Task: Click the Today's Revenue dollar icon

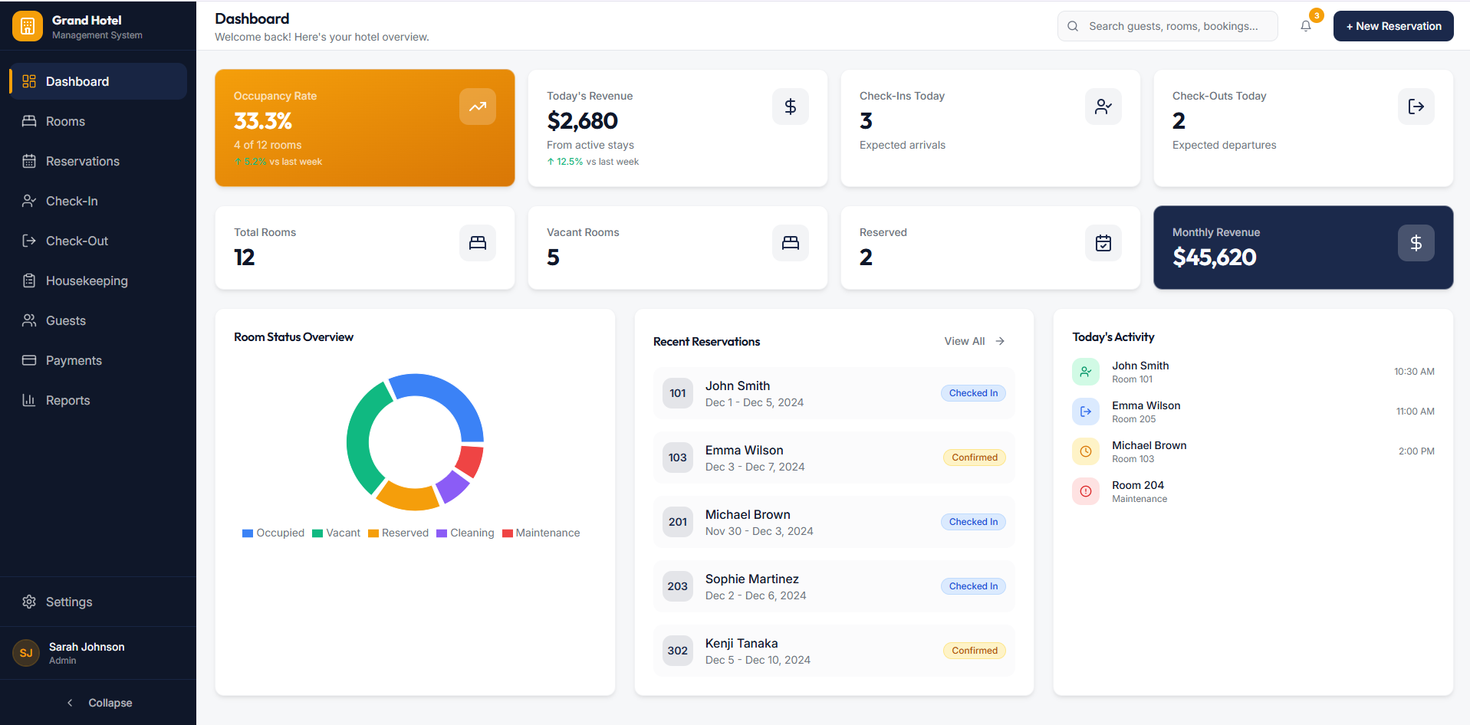Action: (x=791, y=107)
